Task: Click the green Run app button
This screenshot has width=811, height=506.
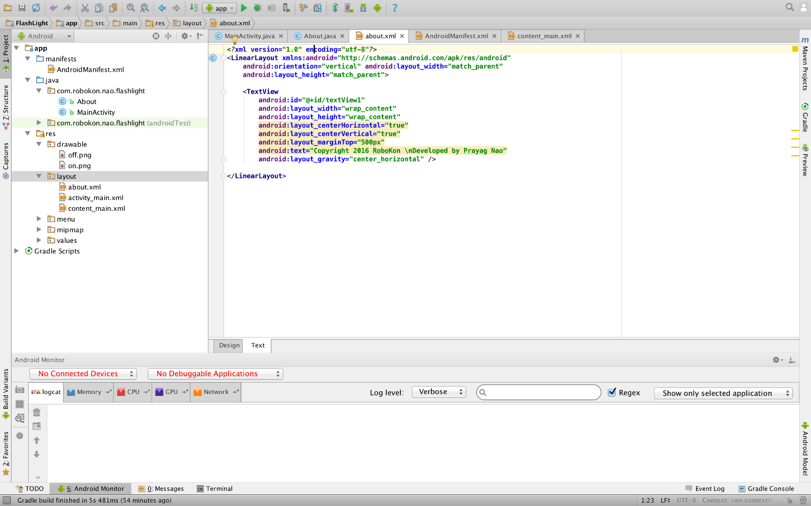Action: tap(244, 8)
